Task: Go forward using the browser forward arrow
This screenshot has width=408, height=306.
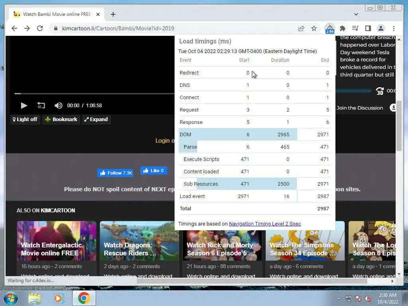Action: 27,28
